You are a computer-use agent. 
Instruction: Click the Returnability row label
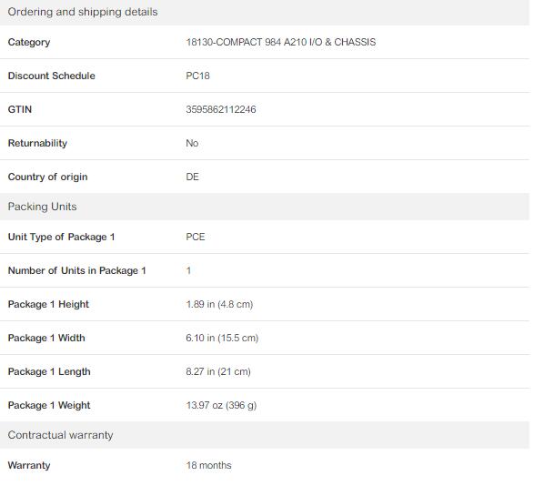point(37,143)
